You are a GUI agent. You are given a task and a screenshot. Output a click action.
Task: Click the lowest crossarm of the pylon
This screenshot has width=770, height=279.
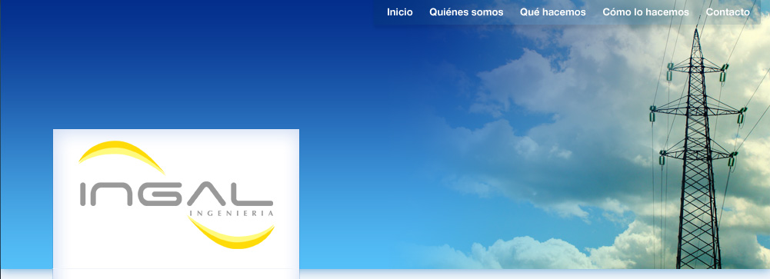698,153
